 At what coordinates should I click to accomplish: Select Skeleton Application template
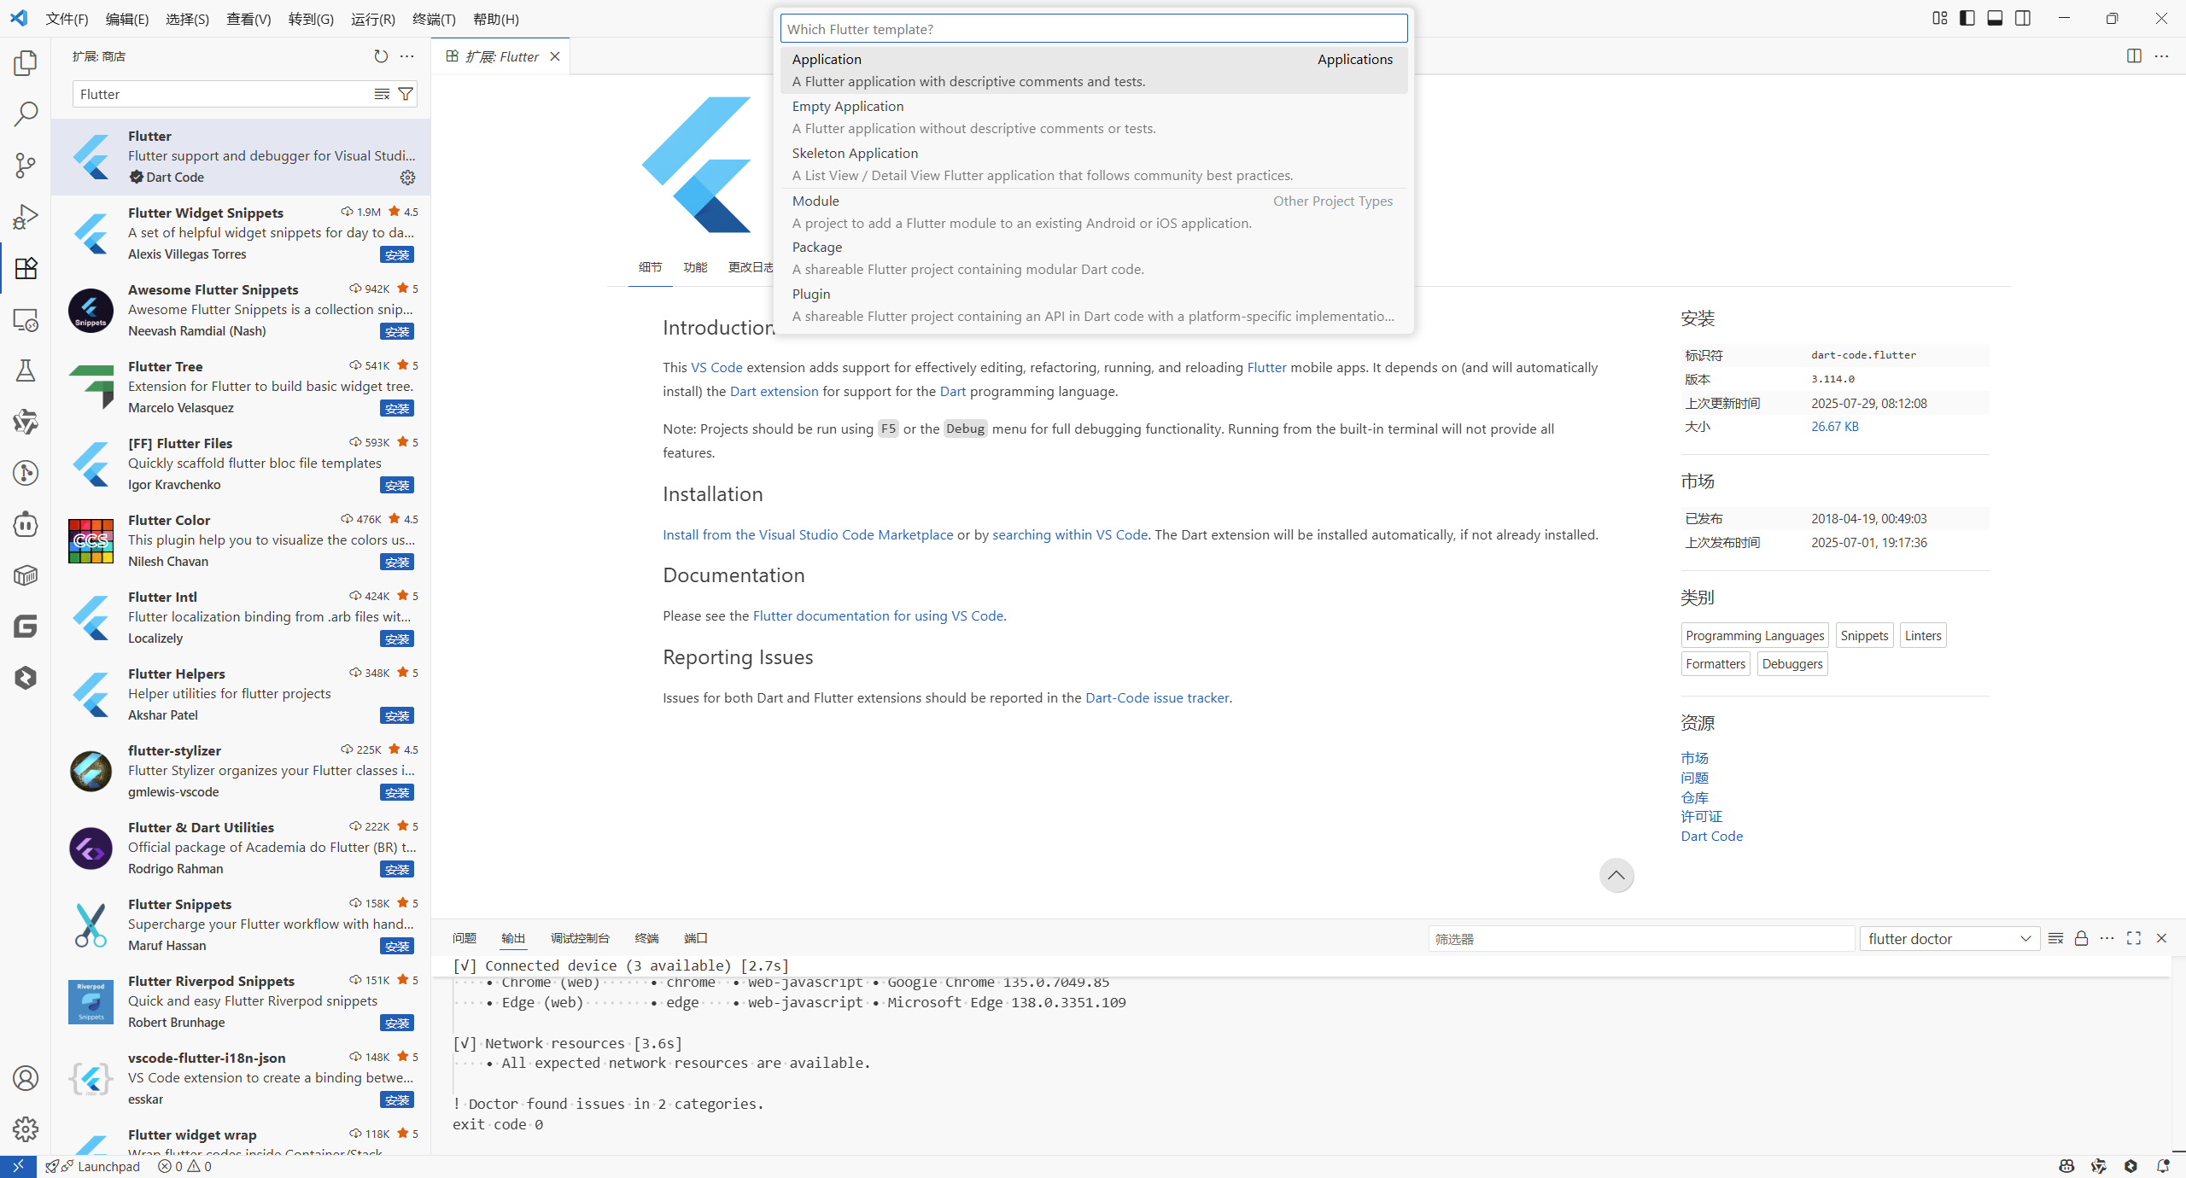coord(1093,164)
